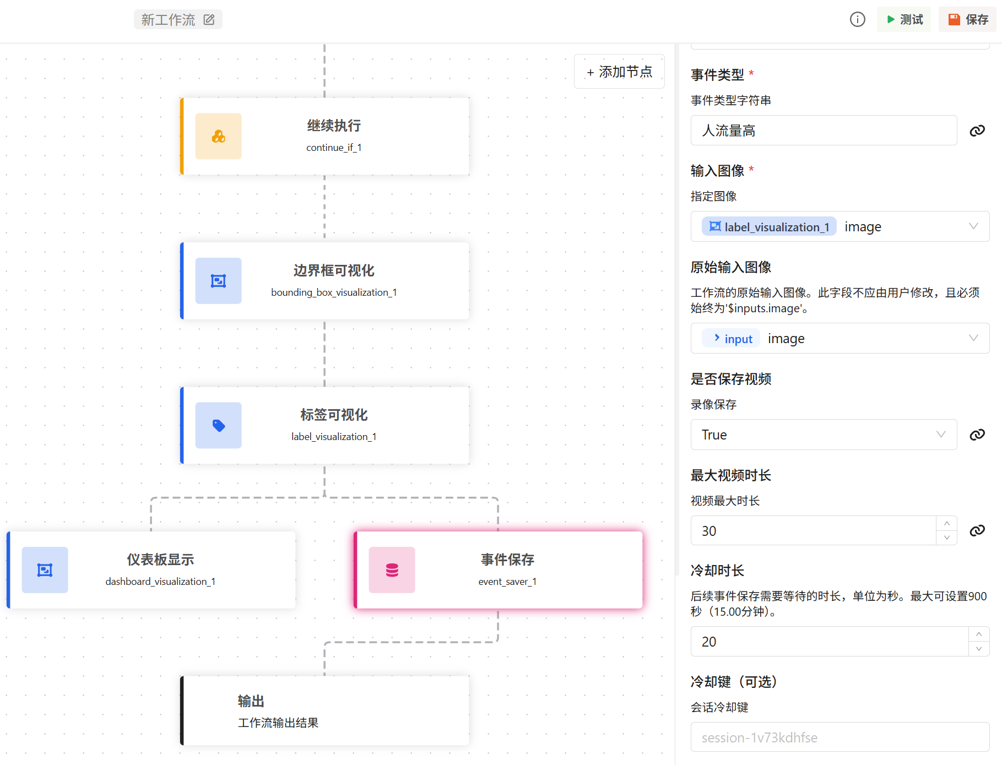Click the label visualization tag icon
Screen dimensions: 1002x765
point(218,426)
